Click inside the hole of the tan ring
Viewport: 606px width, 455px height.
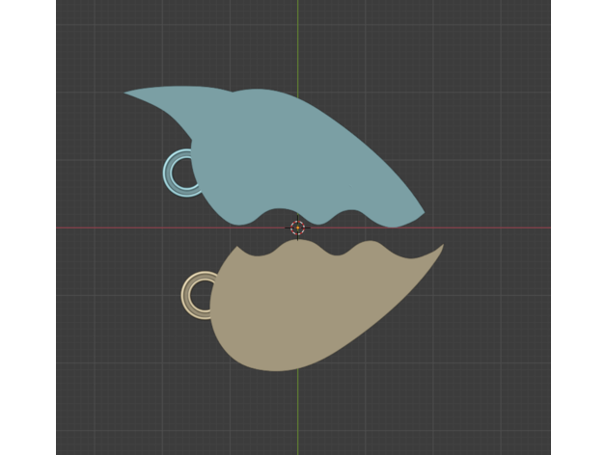tap(202, 294)
